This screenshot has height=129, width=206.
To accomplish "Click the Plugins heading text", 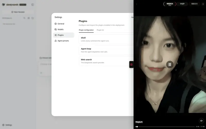I will (83, 21).
